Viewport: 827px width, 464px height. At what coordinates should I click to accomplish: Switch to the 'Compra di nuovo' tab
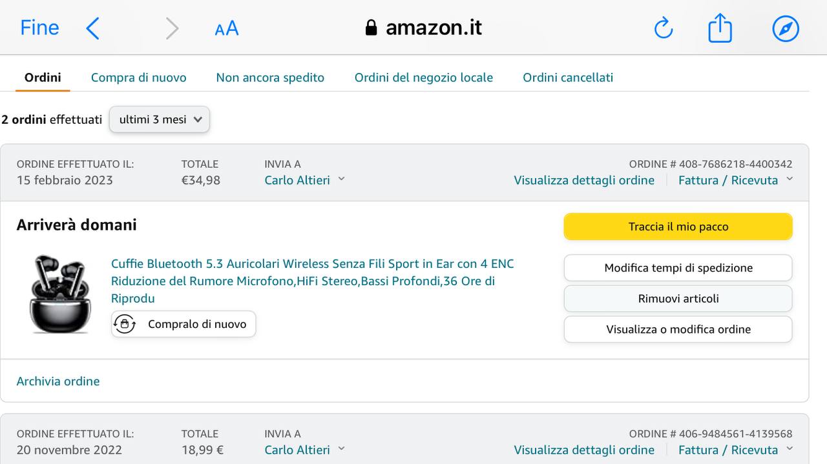pos(138,77)
